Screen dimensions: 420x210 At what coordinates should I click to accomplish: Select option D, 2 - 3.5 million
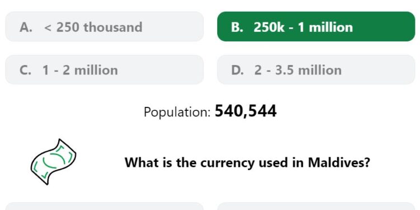click(316, 69)
